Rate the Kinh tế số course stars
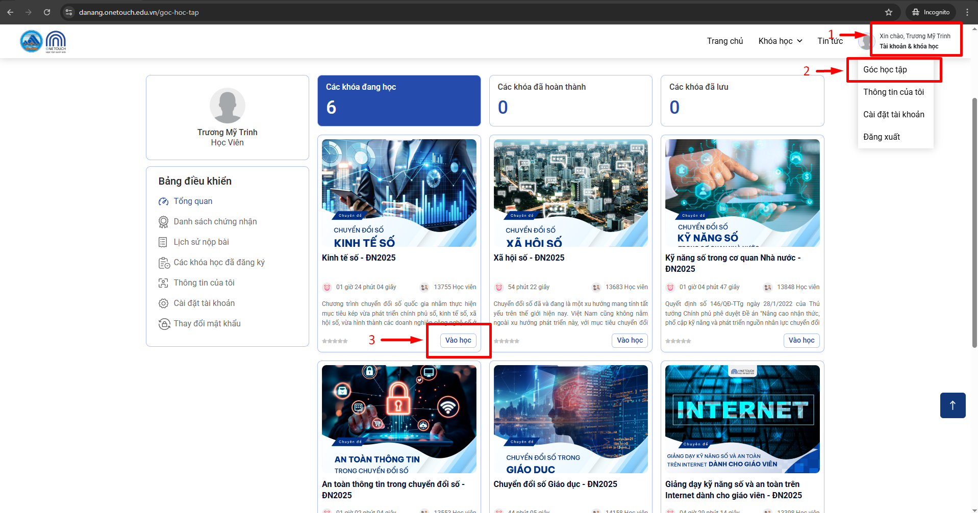Screen dimensions: 978x513 pos(335,341)
